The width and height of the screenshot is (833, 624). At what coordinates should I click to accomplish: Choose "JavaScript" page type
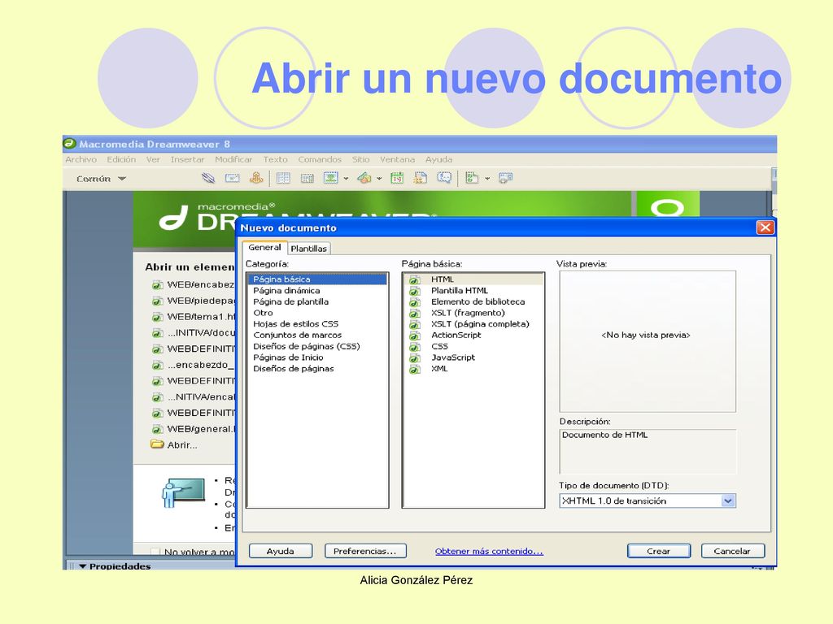tap(473, 357)
